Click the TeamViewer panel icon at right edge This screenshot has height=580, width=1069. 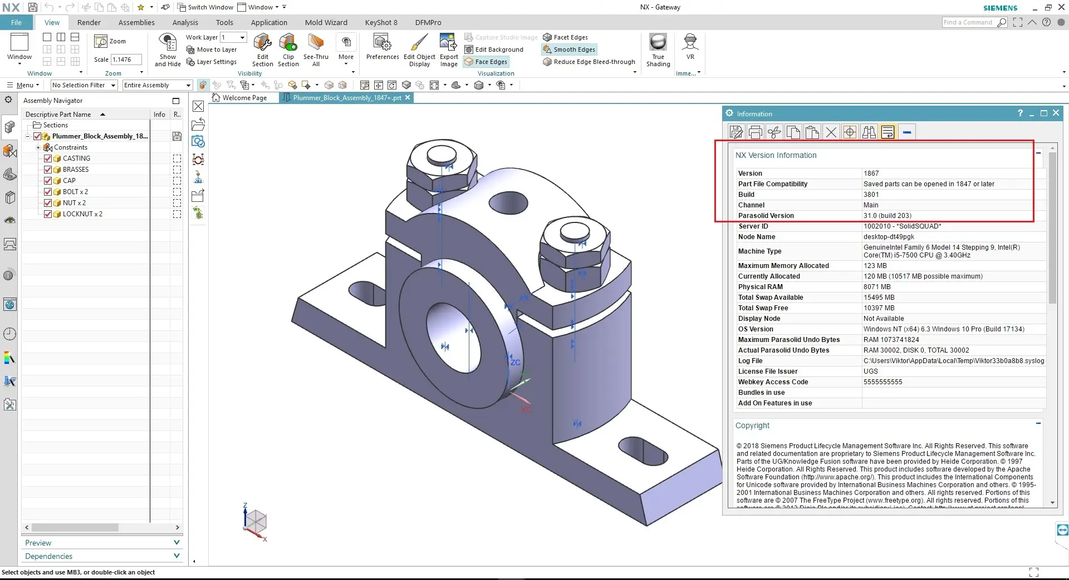(1062, 529)
